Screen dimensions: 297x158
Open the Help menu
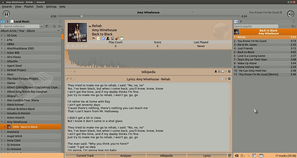click(x=62, y=6)
